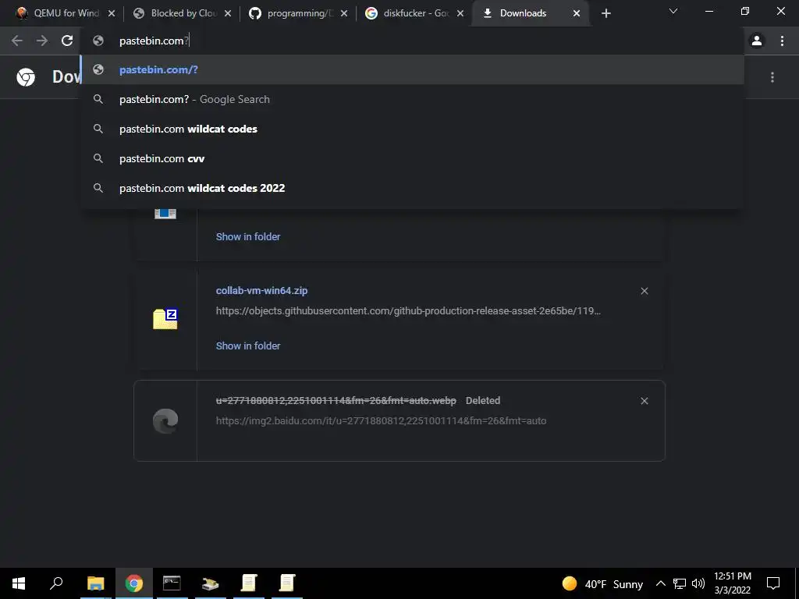Click the Chrome icon in the taskbar
This screenshot has height=599, width=799.
[x=134, y=583]
